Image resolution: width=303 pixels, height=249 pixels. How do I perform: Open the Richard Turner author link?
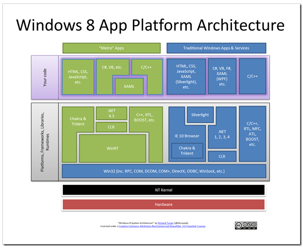click(166, 223)
